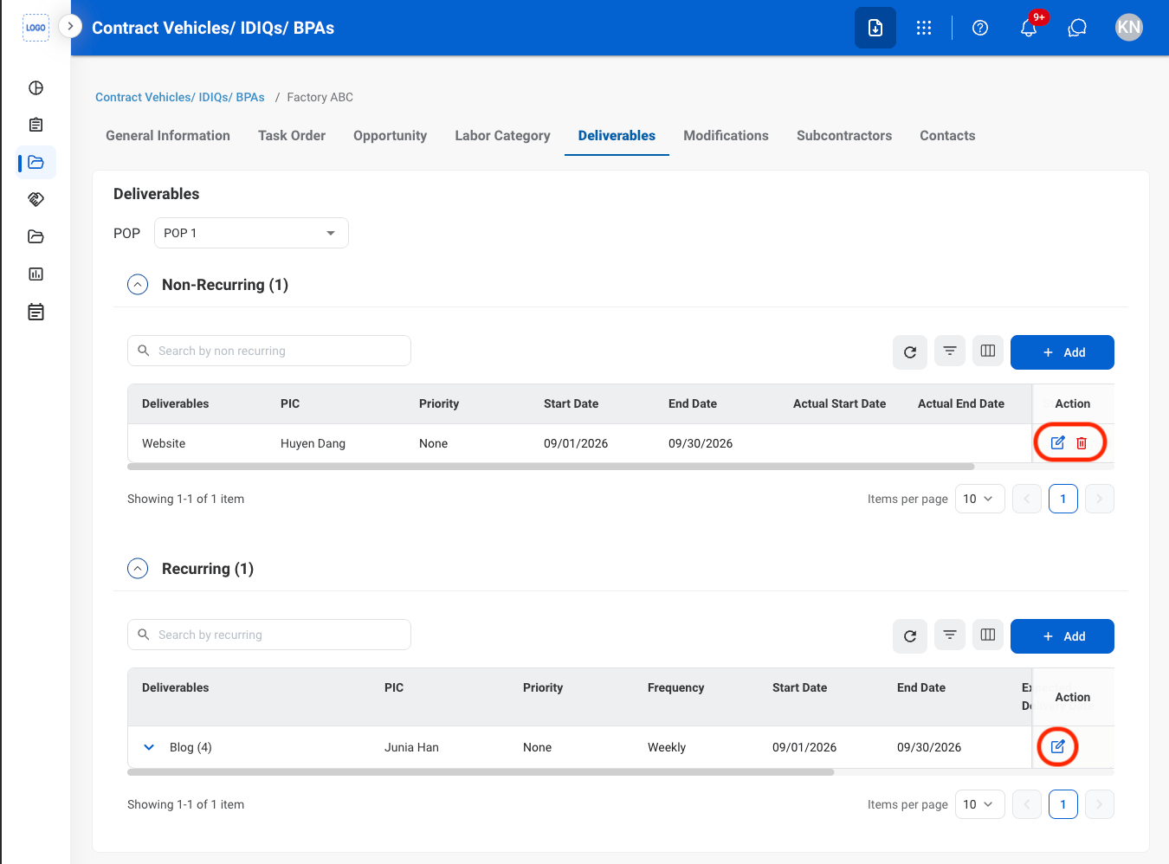Open the Non-Recurring column settings icon
The width and height of the screenshot is (1169, 864).
[988, 351]
